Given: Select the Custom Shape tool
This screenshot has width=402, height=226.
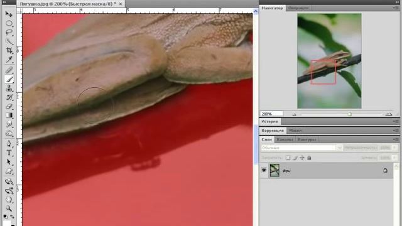Looking at the screenshot, I should [9, 171].
